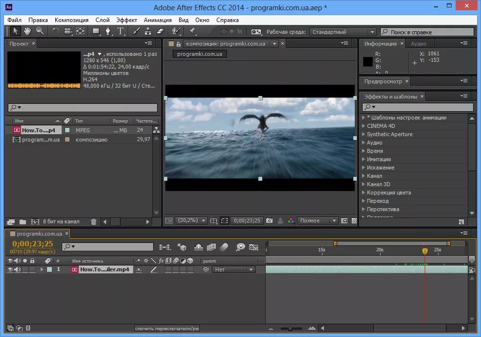Open the Анимация menu
Viewport: 481px width, 337px height.
point(158,20)
